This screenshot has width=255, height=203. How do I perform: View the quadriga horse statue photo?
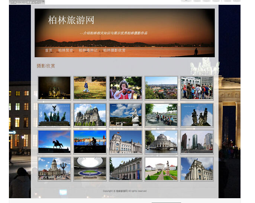pyautogui.click(x=54, y=115)
